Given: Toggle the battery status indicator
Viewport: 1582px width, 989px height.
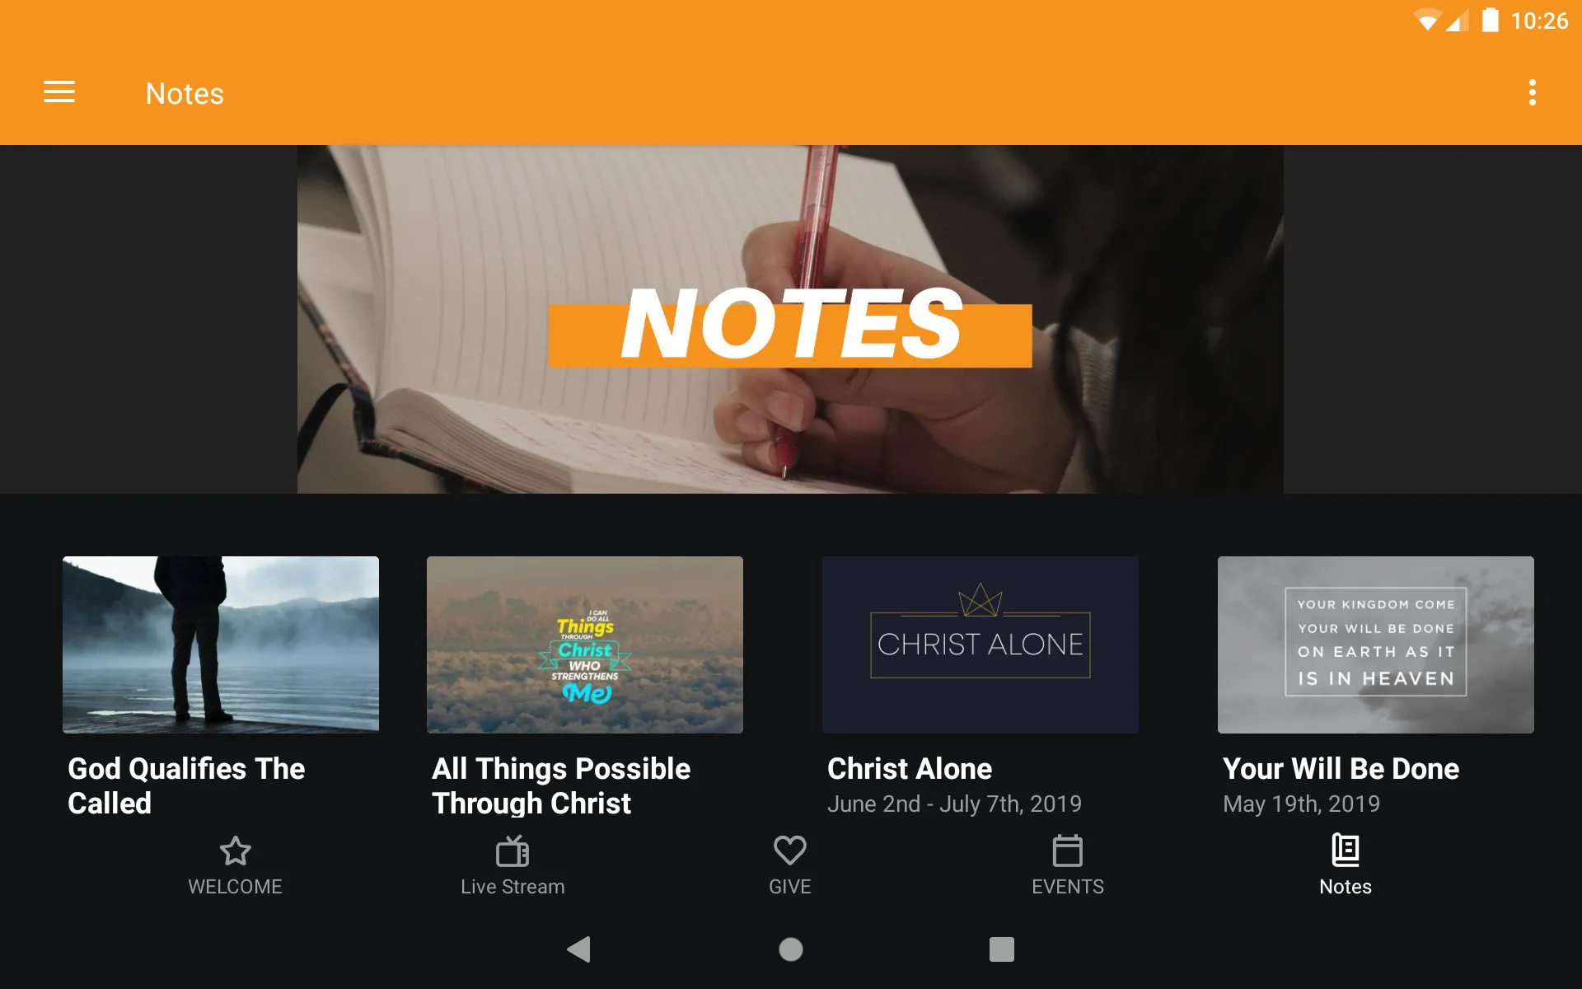Looking at the screenshot, I should [1493, 21].
